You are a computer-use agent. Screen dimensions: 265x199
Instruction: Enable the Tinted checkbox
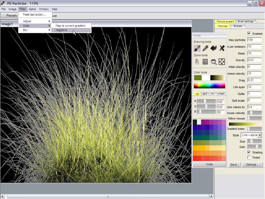tap(249, 157)
